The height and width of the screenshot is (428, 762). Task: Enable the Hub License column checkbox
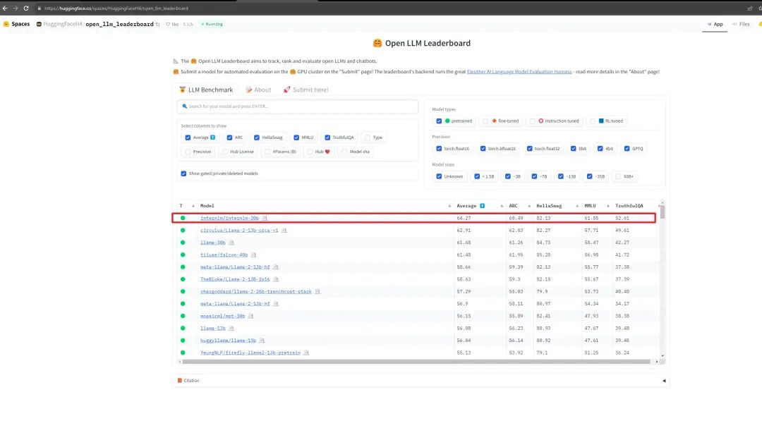[x=224, y=152]
